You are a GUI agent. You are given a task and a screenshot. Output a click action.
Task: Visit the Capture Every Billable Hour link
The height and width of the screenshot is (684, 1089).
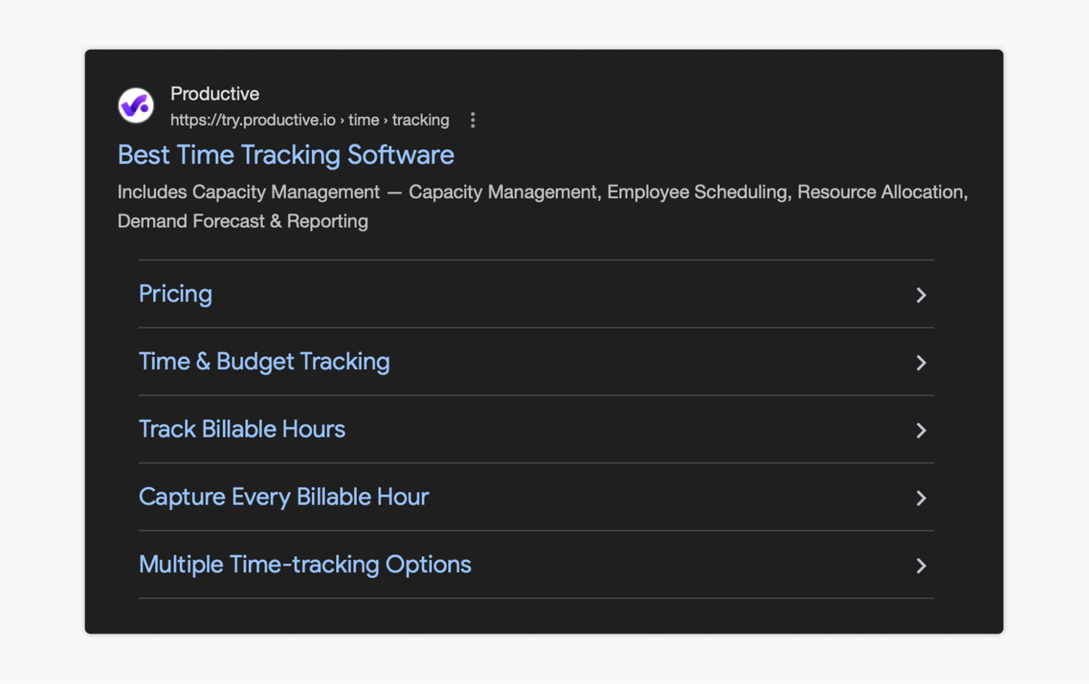[284, 497]
